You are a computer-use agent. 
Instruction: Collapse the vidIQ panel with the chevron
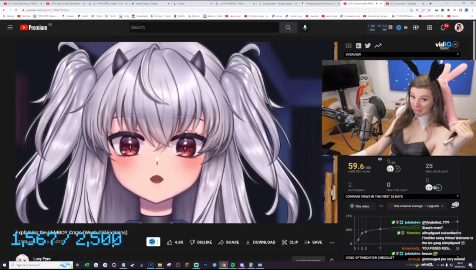(456, 45)
